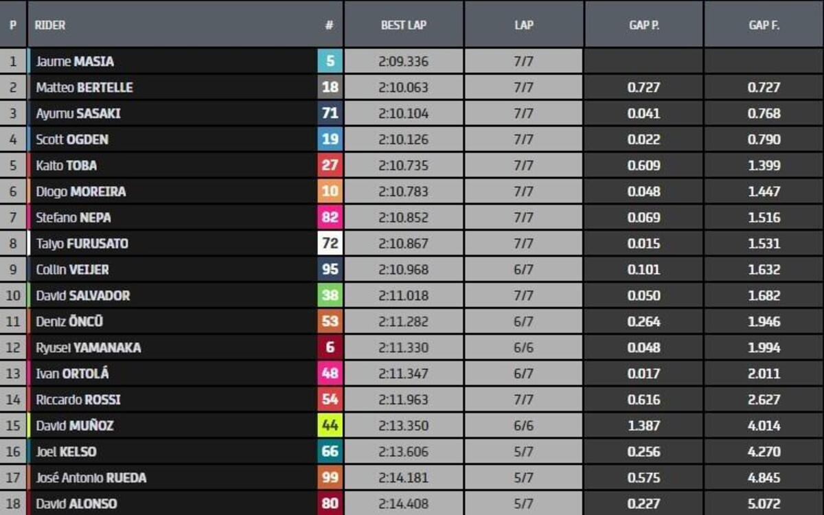
Task: Click Jaume Masia's number 5 badge
Action: (330, 62)
